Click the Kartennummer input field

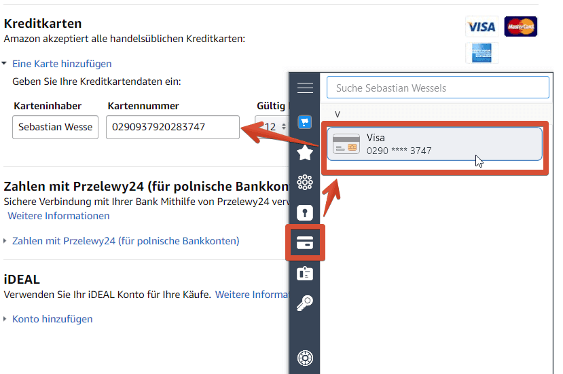point(172,127)
